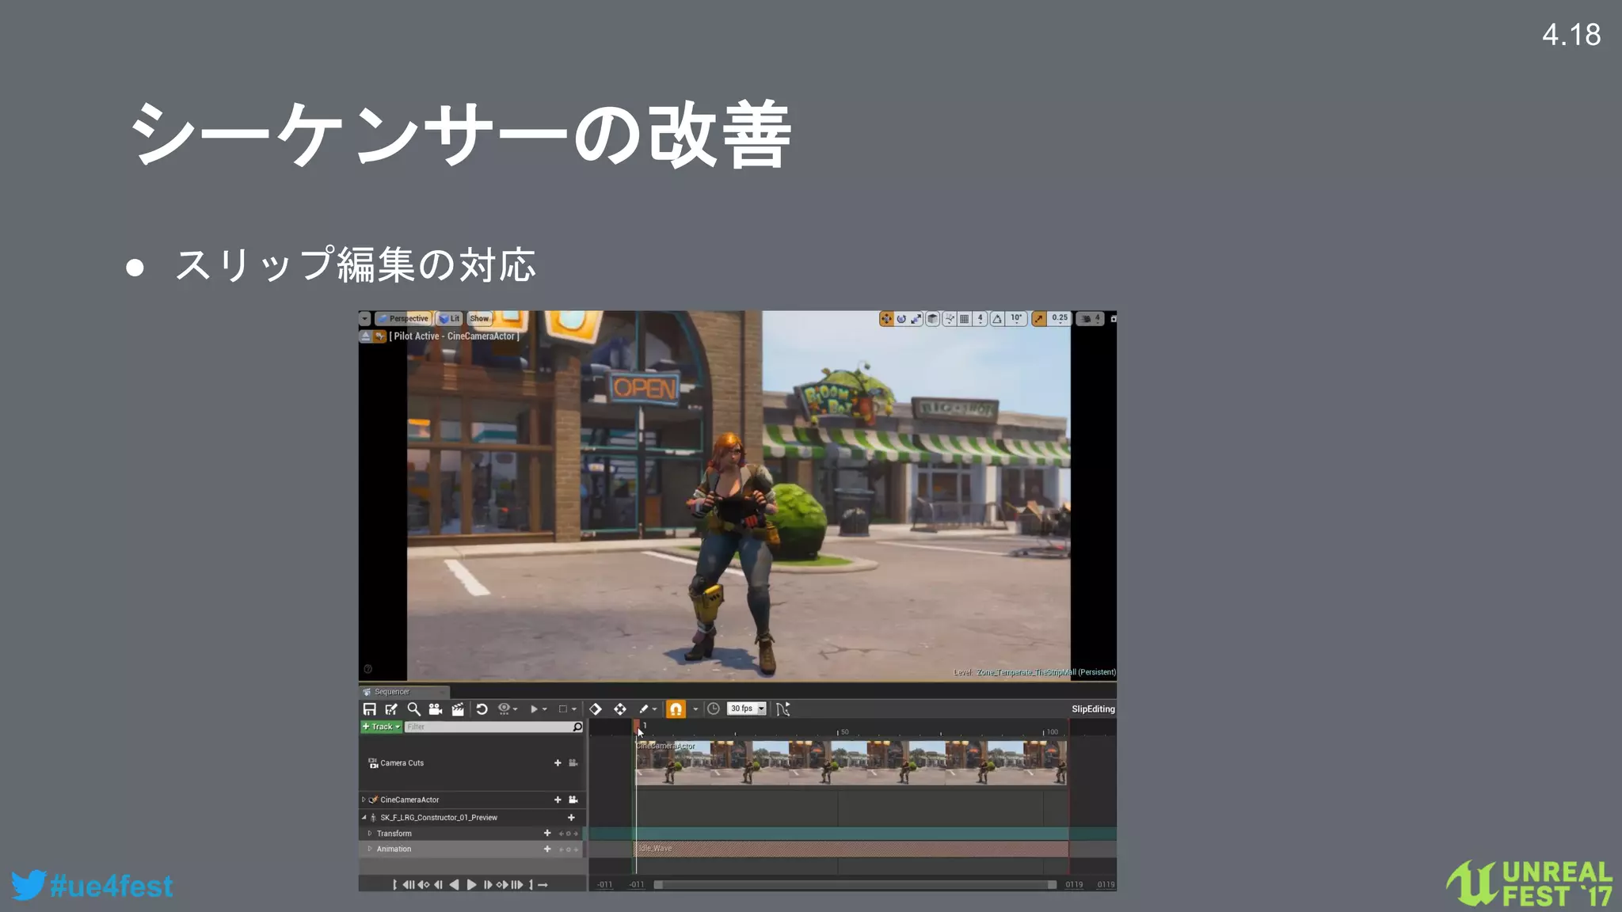Open auto-key pencil dropdown
This screenshot has width=1622, height=912.
[x=648, y=709]
